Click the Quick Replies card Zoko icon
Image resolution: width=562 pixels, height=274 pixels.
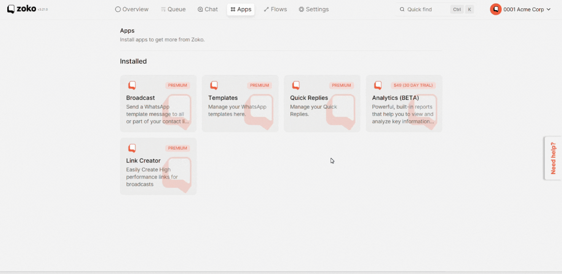pyautogui.click(x=296, y=85)
